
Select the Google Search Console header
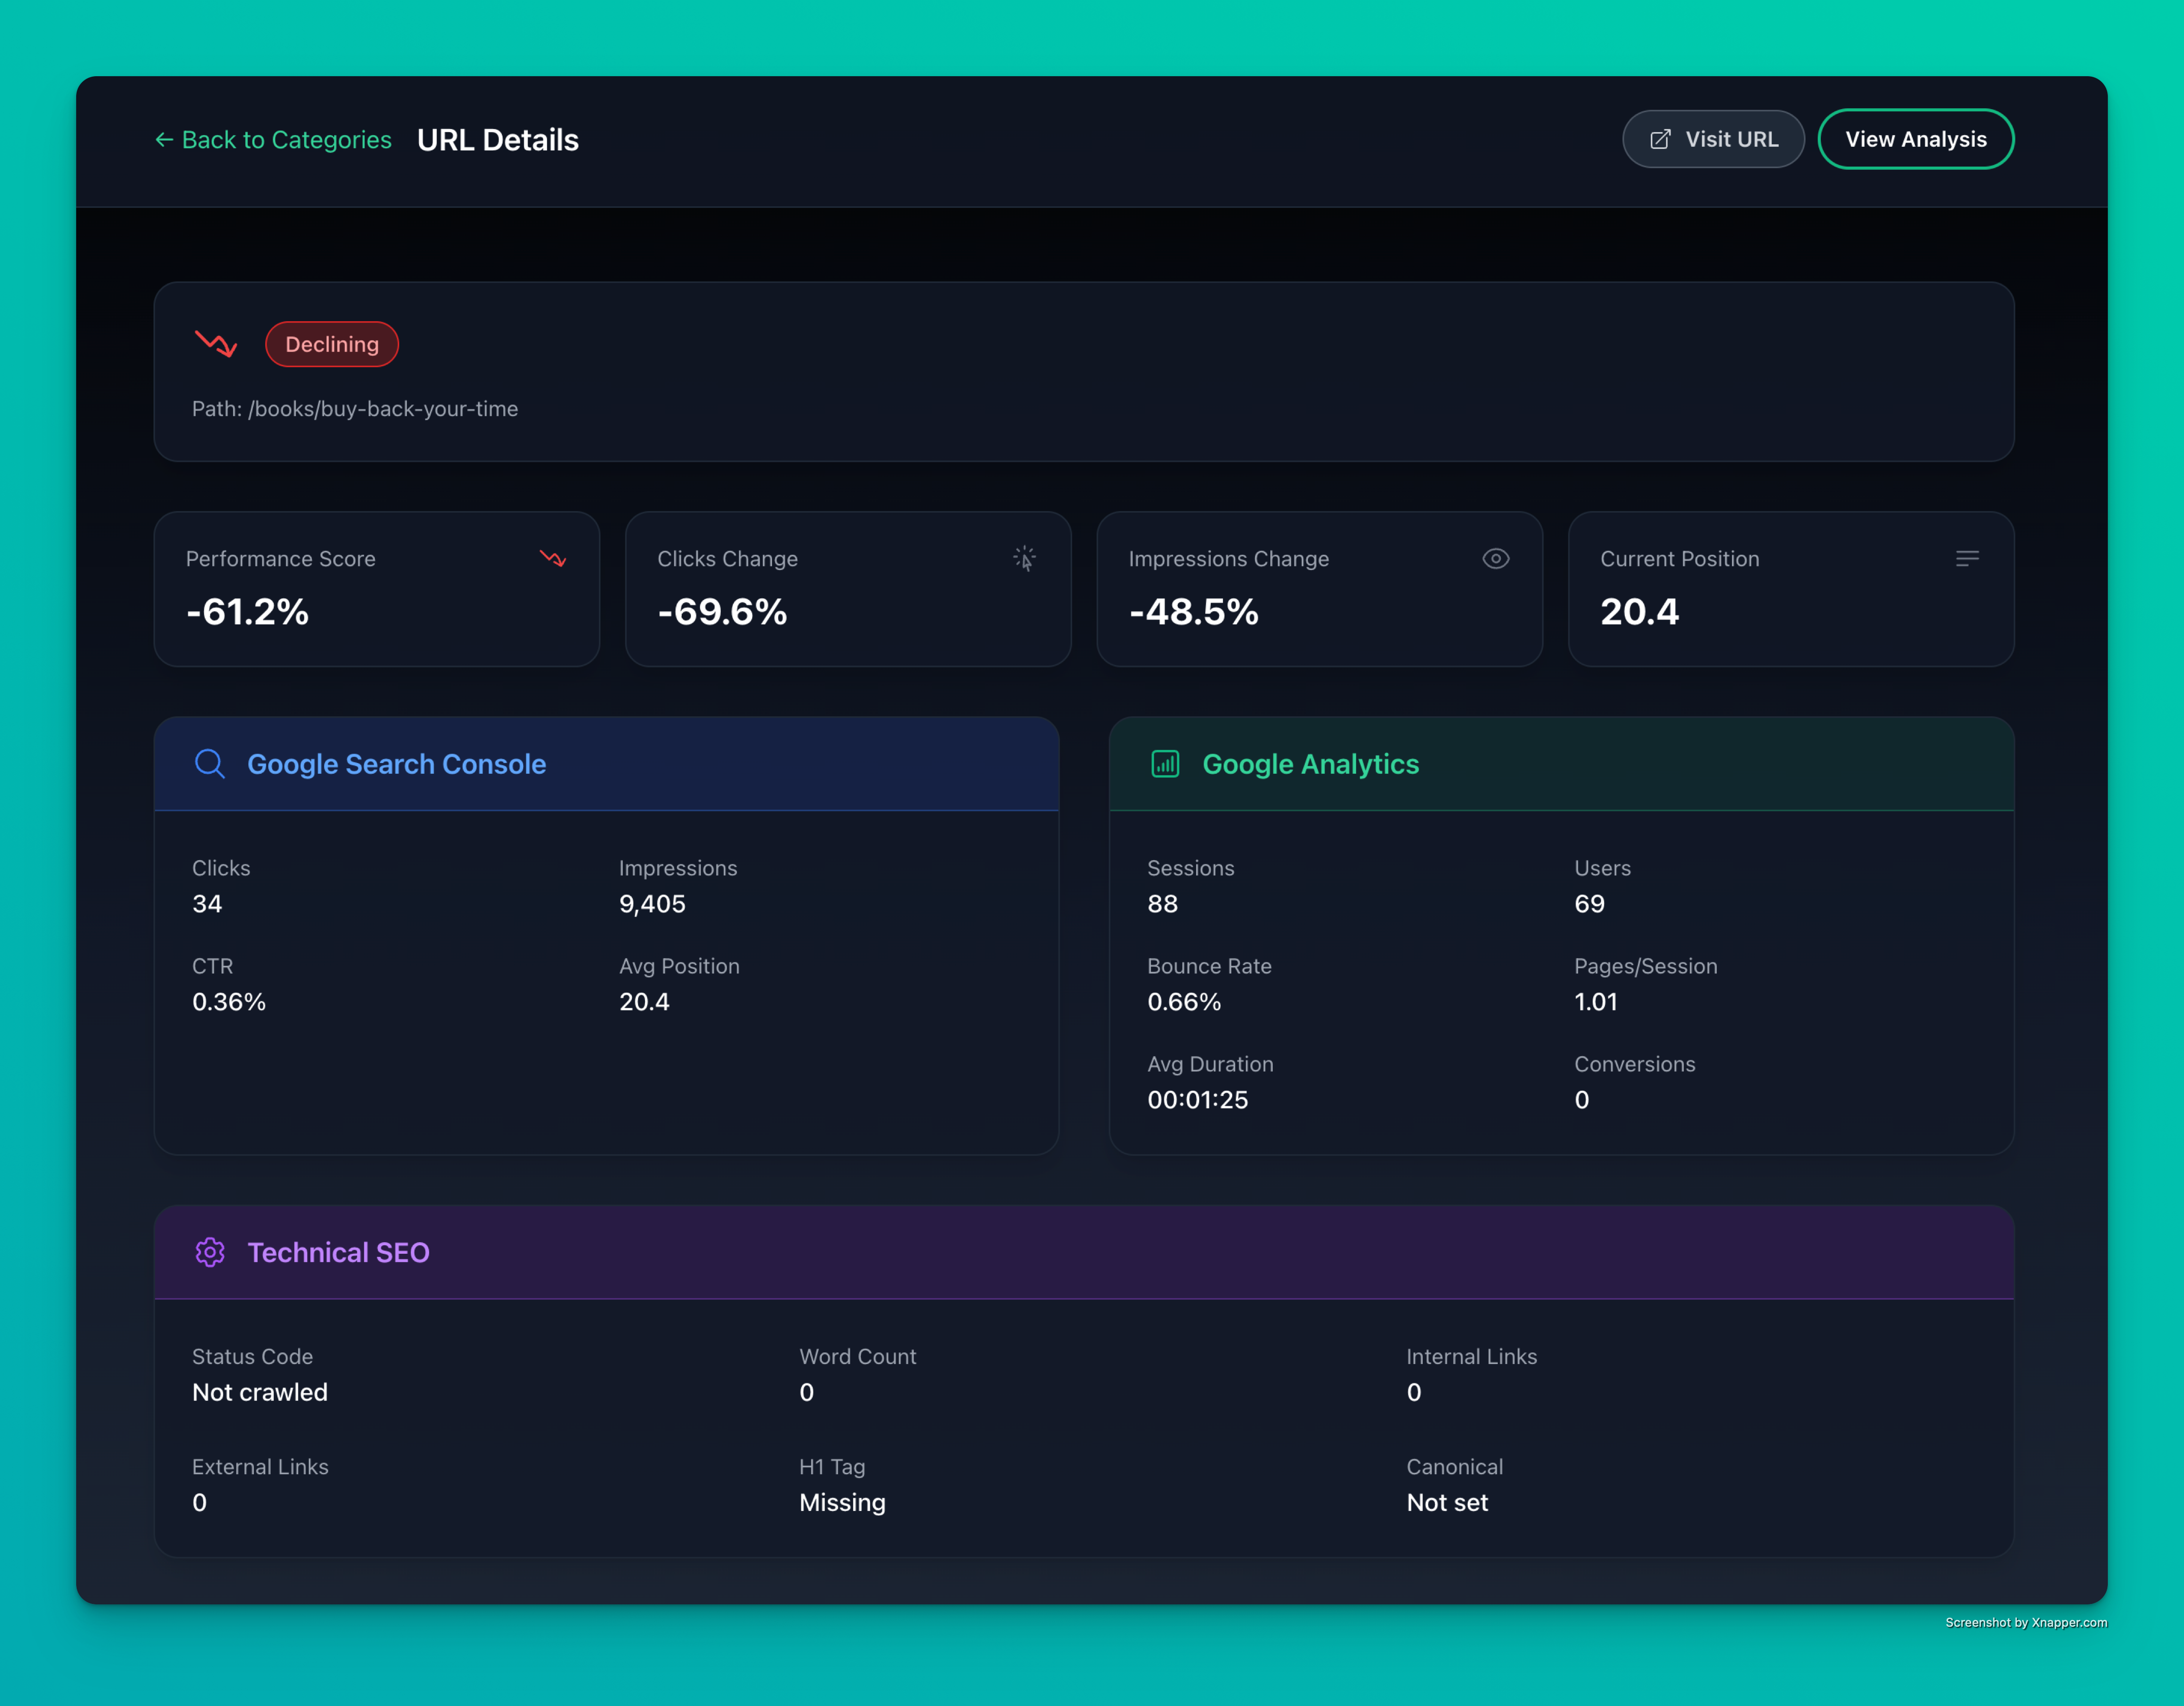(396, 764)
